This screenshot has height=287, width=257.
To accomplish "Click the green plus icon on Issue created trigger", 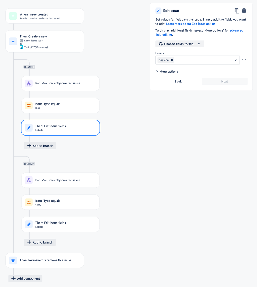I will pyautogui.click(x=13, y=16).
